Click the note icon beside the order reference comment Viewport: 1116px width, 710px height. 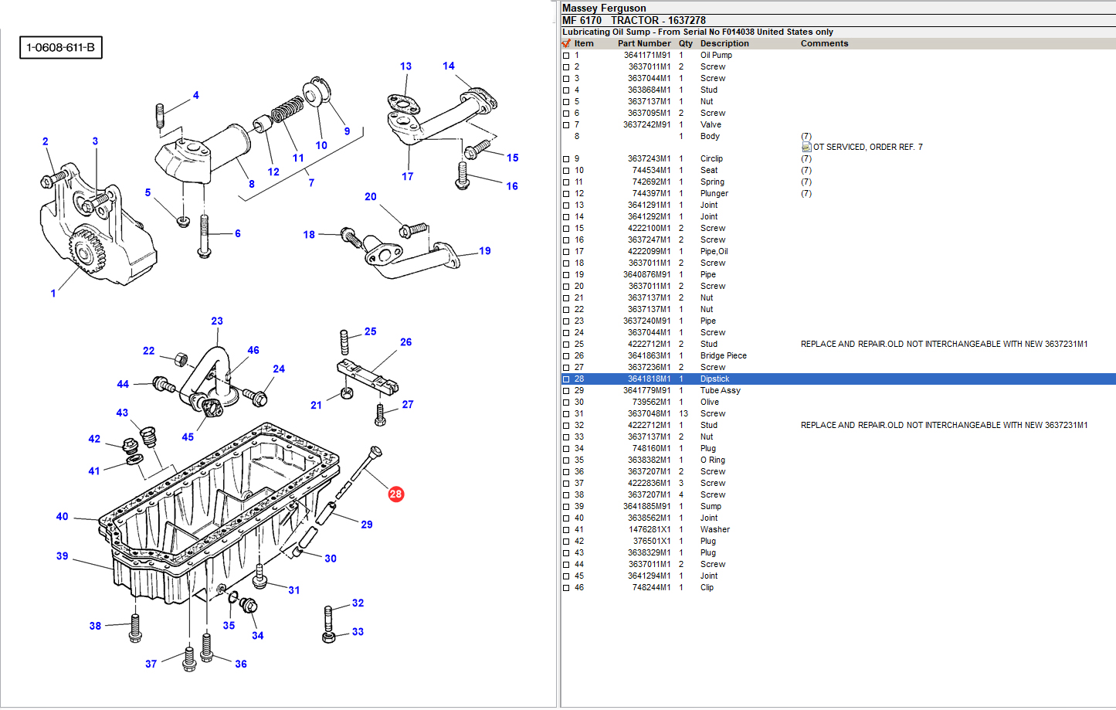pyautogui.click(x=806, y=147)
